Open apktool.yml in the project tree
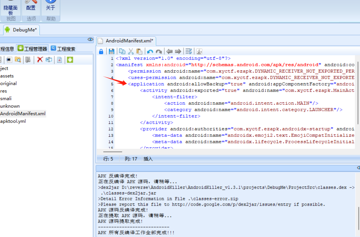 click(13, 121)
